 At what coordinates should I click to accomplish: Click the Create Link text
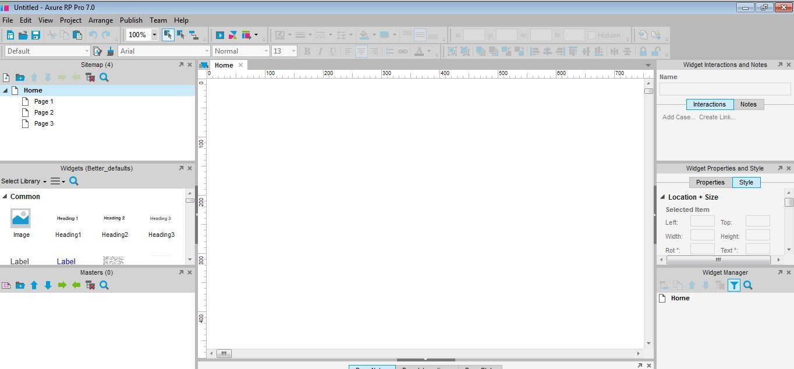[717, 117]
